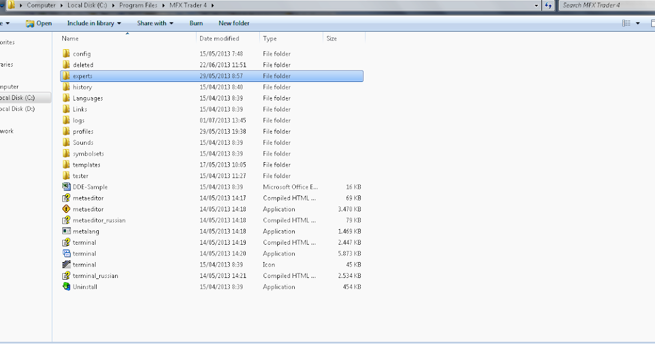The height and width of the screenshot is (344, 655).
Task: Click the profiles folder icon
Action: pos(66,131)
